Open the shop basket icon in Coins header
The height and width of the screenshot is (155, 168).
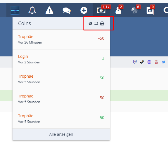click(x=102, y=23)
